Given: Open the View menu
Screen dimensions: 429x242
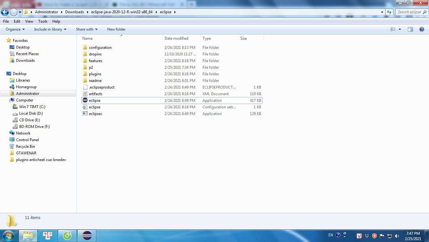Looking at the screenshot, I should pyautogui.click(x=29, y=21).
